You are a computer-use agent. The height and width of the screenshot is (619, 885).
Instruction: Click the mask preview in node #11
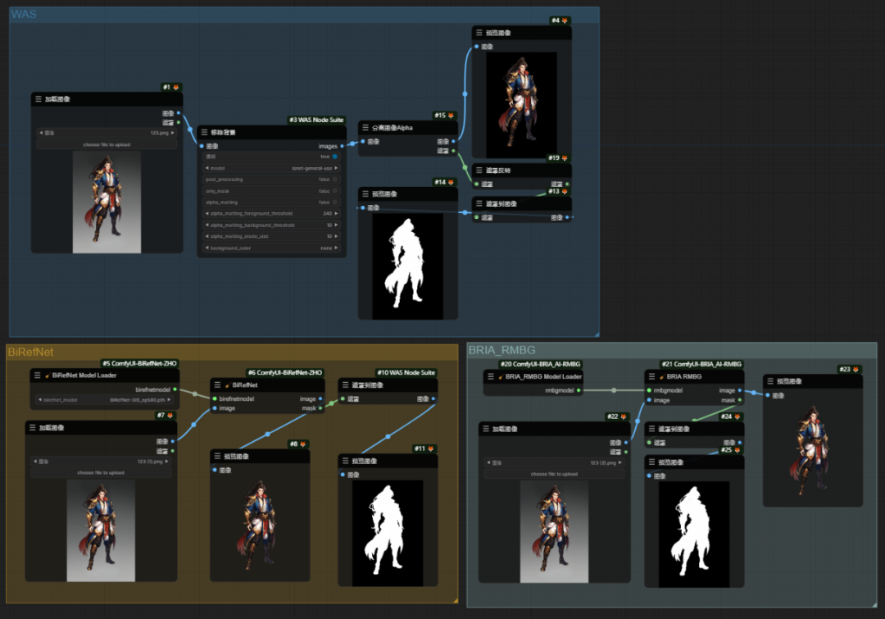[x=387, y=533]
